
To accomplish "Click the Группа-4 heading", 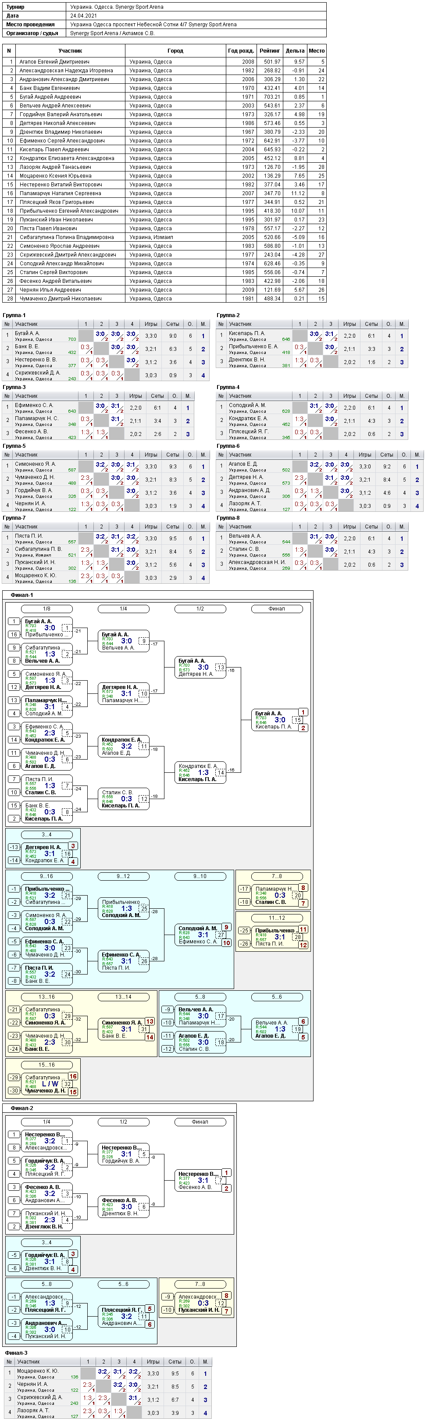I will (x=228, y=387).
